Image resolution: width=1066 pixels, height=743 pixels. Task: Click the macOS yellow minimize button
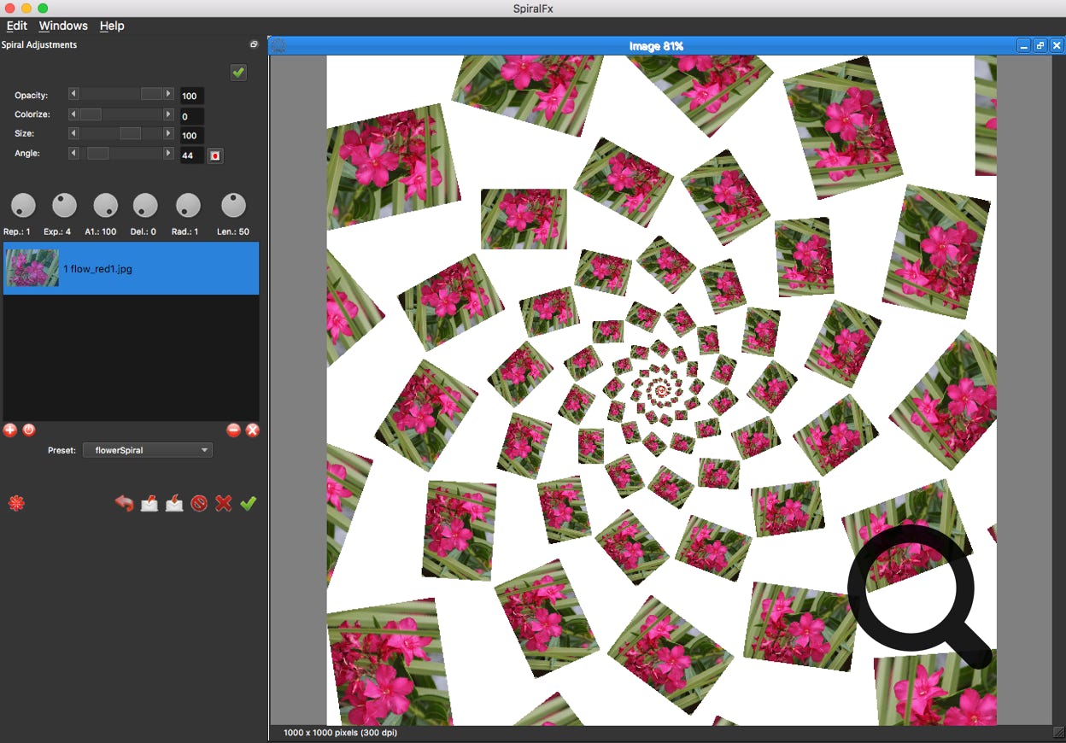[x=26, y=8]
